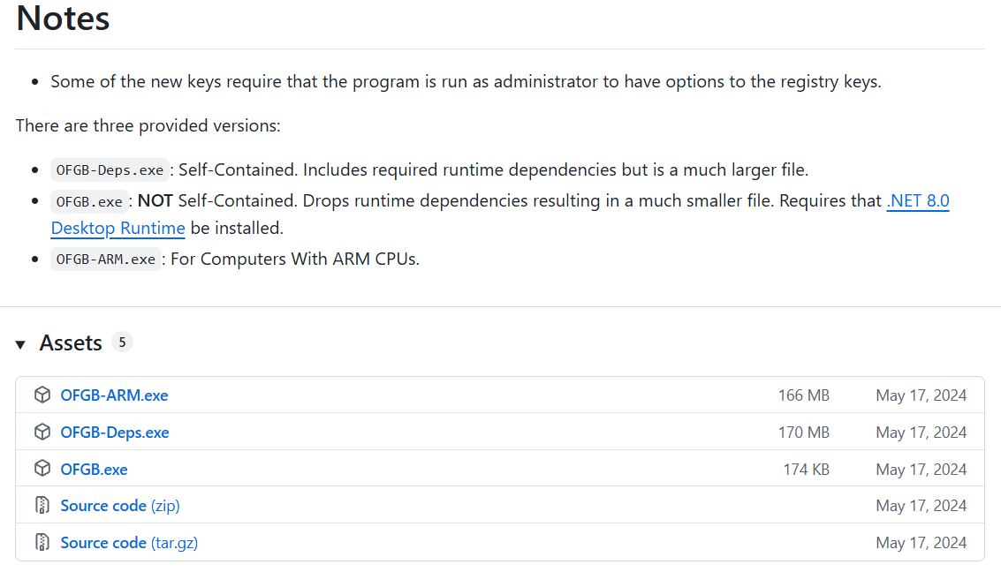Click the package icon beside OFGB.exe
The height and width of the screenshot is (572, 1001).
click(x=42, y=469)
